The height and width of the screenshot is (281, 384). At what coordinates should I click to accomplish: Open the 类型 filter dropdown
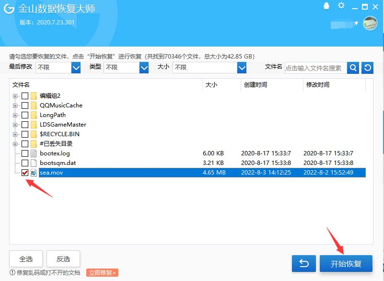(145, 68)
